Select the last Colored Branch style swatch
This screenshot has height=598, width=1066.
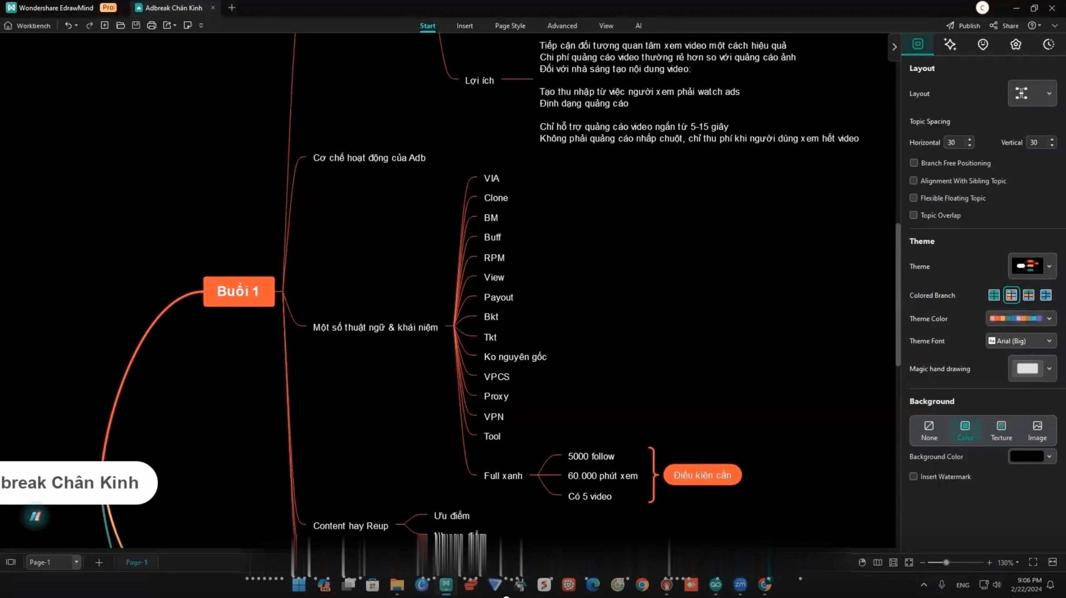point(1046,295)
